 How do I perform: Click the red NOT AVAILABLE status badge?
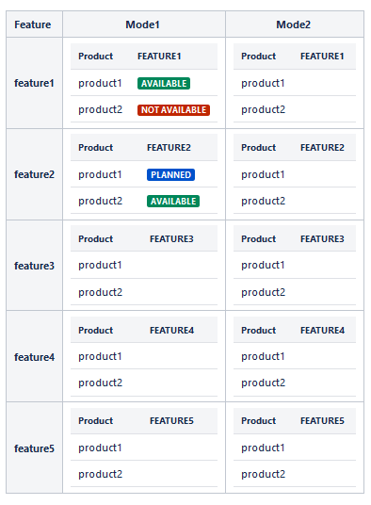173,110
